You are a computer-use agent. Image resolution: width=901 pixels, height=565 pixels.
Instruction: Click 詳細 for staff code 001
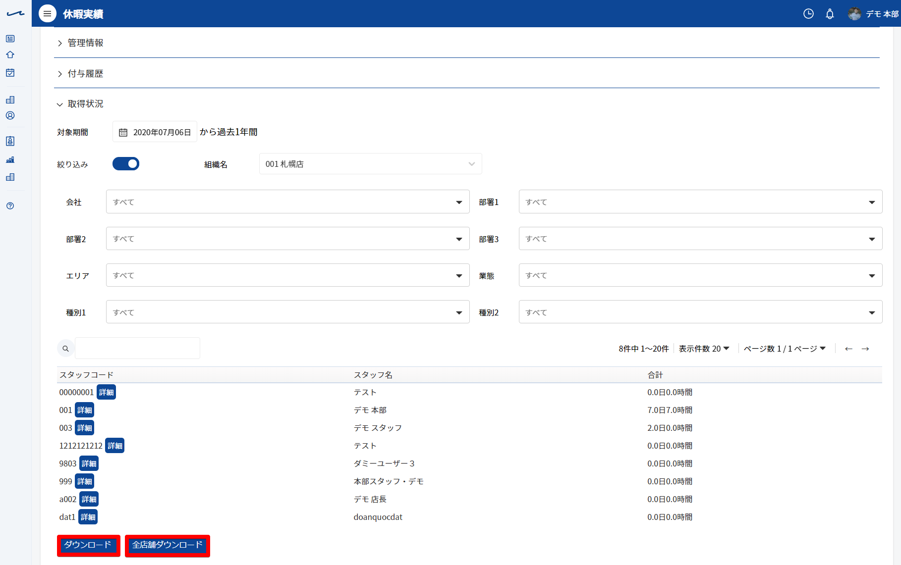point(84,410)
